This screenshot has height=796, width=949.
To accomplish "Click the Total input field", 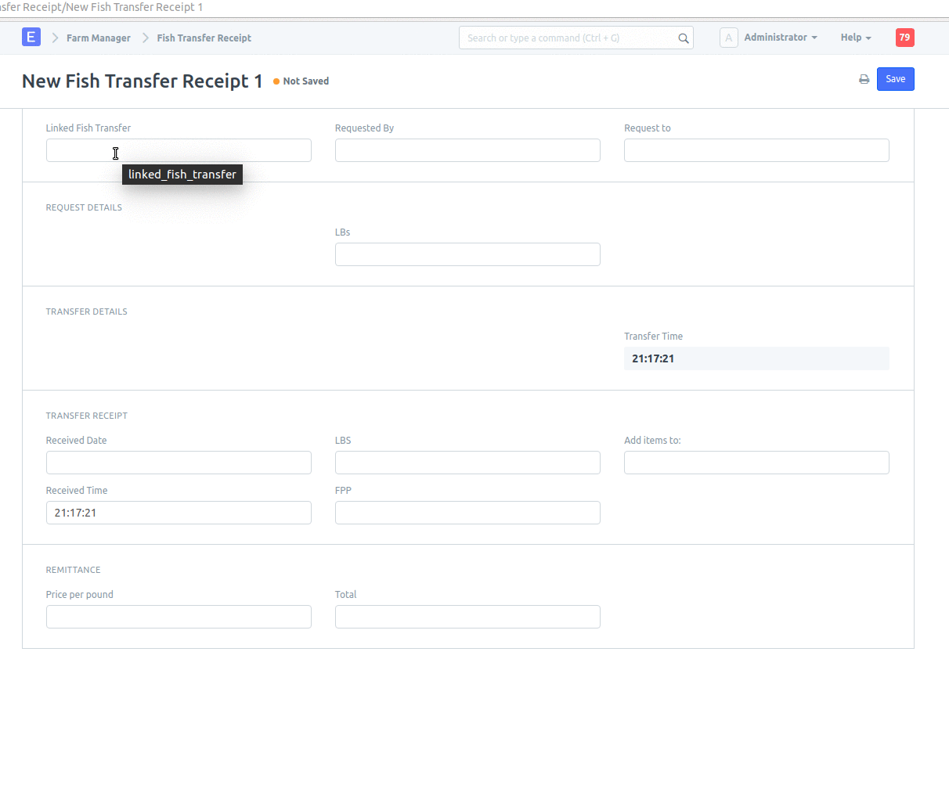I will click(x=467, y=617).
